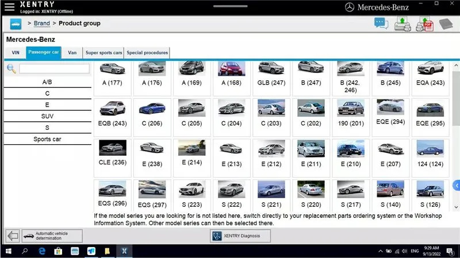Image resolution: width=460 pixels, height=258 pixels.
Task: Click the Brand breadcrumb link
Action: pyautogui.click(x=41, y=23)
